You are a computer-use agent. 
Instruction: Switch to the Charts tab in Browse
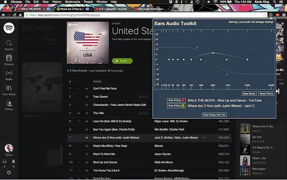click(49, 40)
